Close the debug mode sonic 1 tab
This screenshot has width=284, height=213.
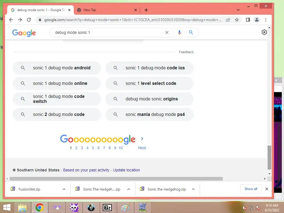[69, 10]
